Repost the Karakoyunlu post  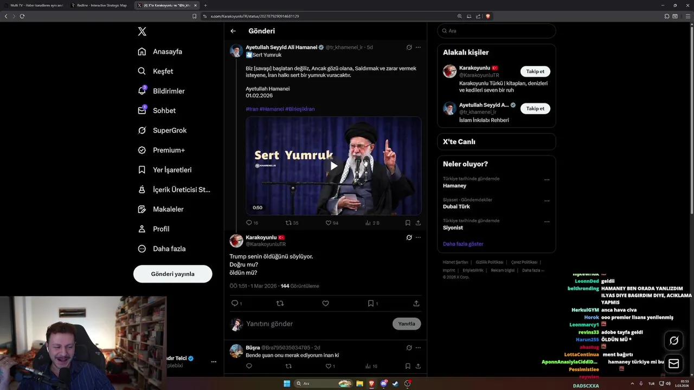[x=280, y=303]
